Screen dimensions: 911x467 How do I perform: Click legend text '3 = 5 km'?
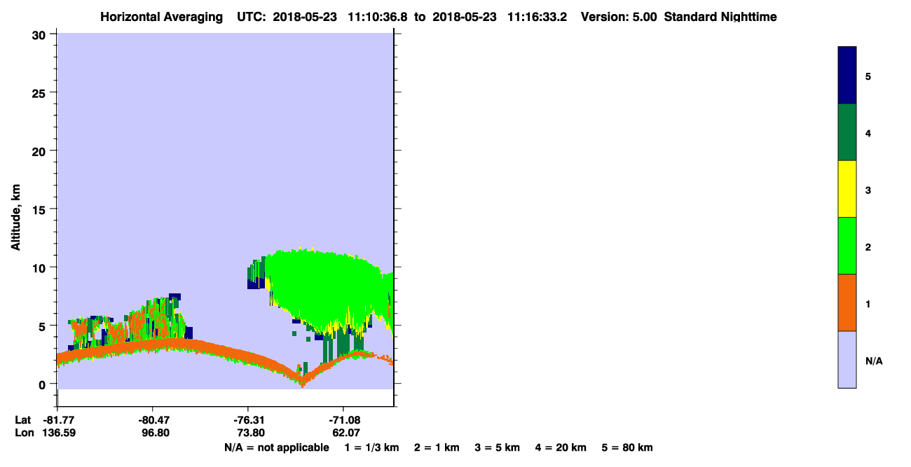(498, 447)
